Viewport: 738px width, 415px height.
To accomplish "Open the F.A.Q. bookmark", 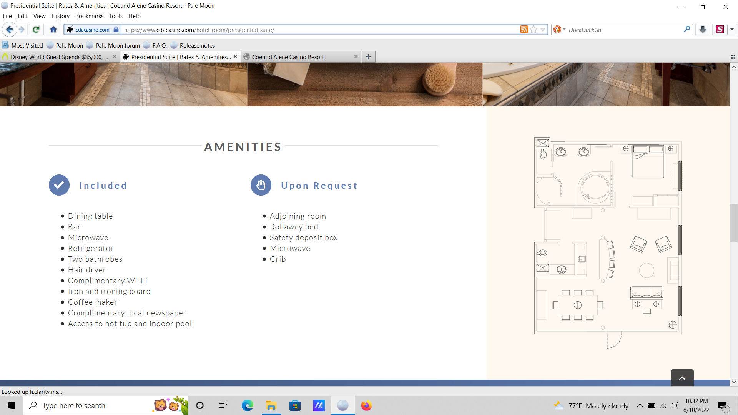I will (x=155, y=45).
